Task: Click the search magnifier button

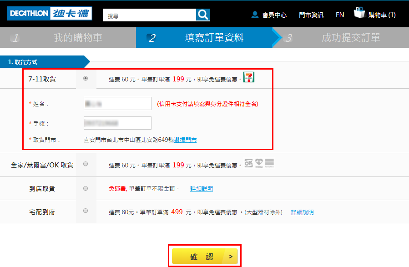Action: point(202,15)
